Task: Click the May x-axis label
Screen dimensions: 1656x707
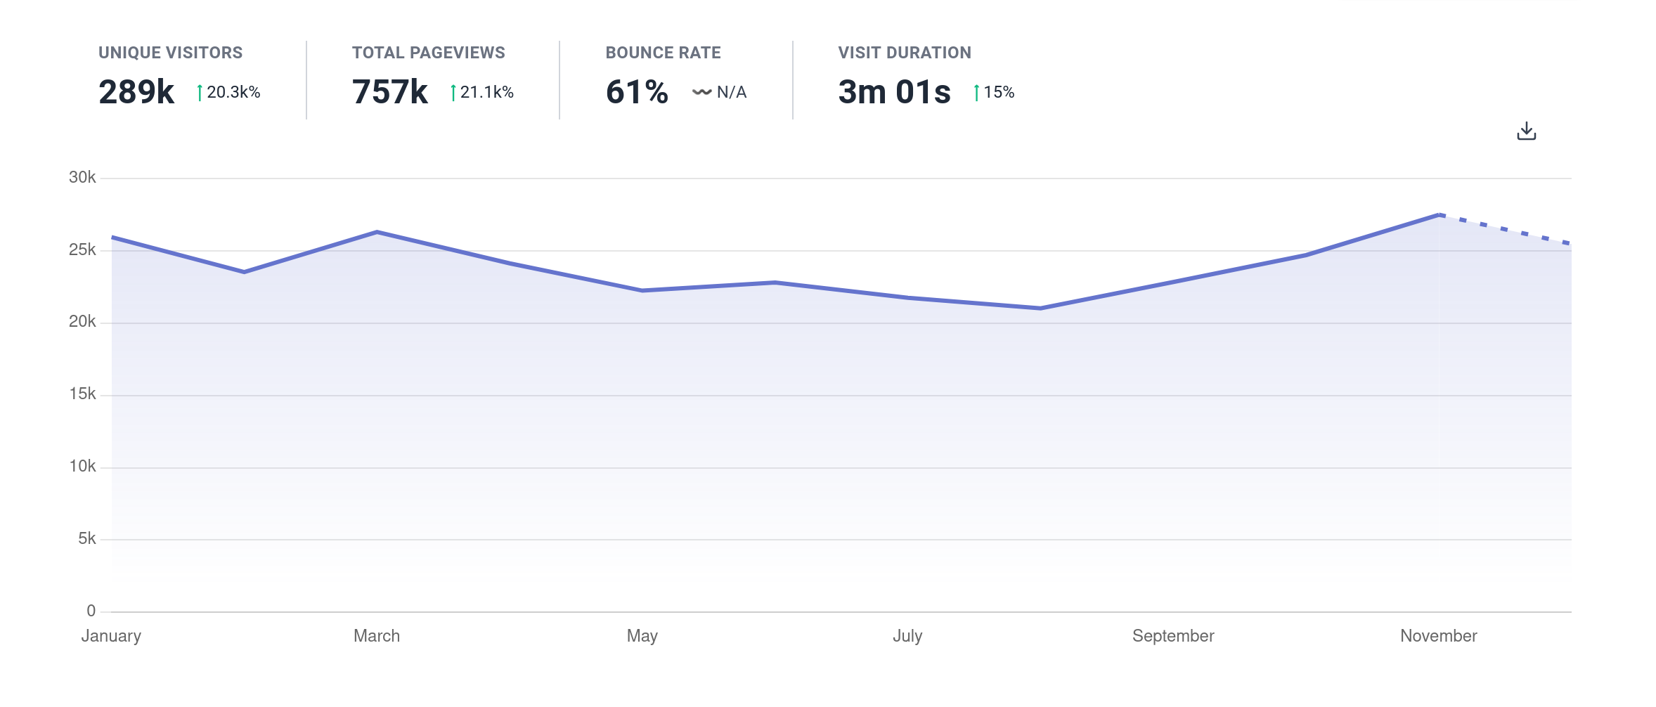Action: click(x=642, y=636)
